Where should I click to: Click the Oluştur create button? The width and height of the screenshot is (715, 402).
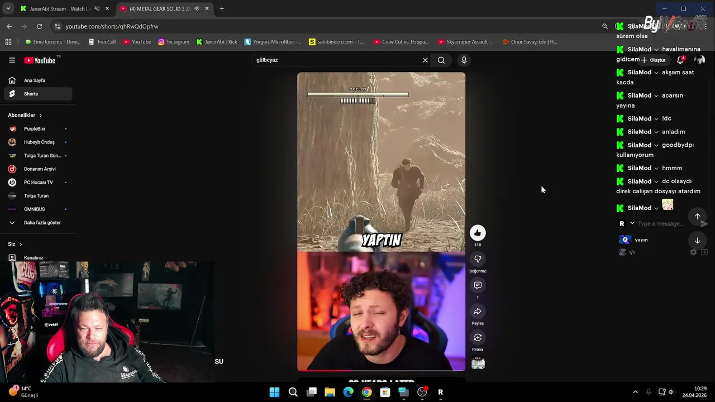point(654,60)
